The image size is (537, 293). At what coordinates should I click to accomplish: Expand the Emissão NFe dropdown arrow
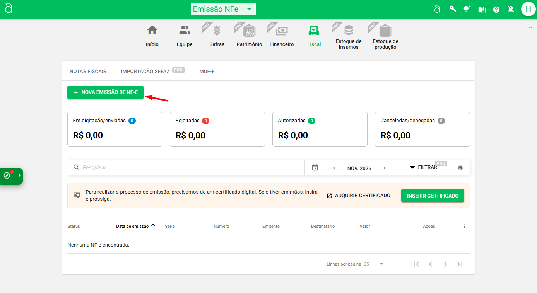click(250, 9)
